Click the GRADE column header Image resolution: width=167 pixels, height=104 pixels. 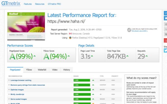76,76
